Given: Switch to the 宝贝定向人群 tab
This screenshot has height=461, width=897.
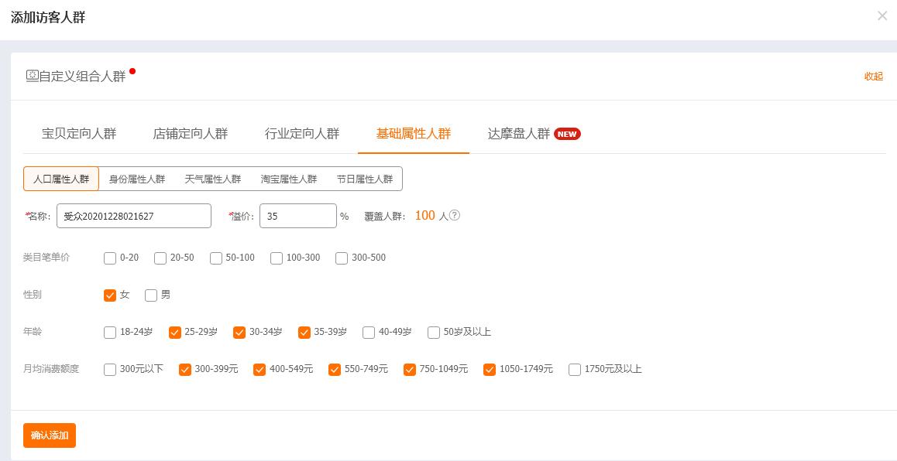Looking at the screenshot, I should [78, 133].
